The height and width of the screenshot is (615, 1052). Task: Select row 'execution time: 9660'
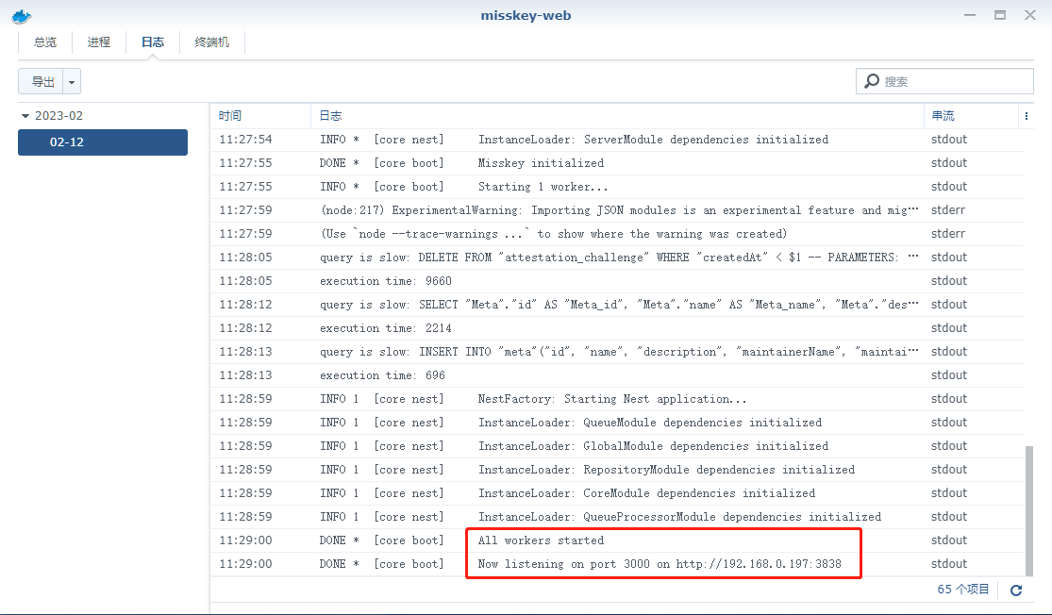(617, 281)
